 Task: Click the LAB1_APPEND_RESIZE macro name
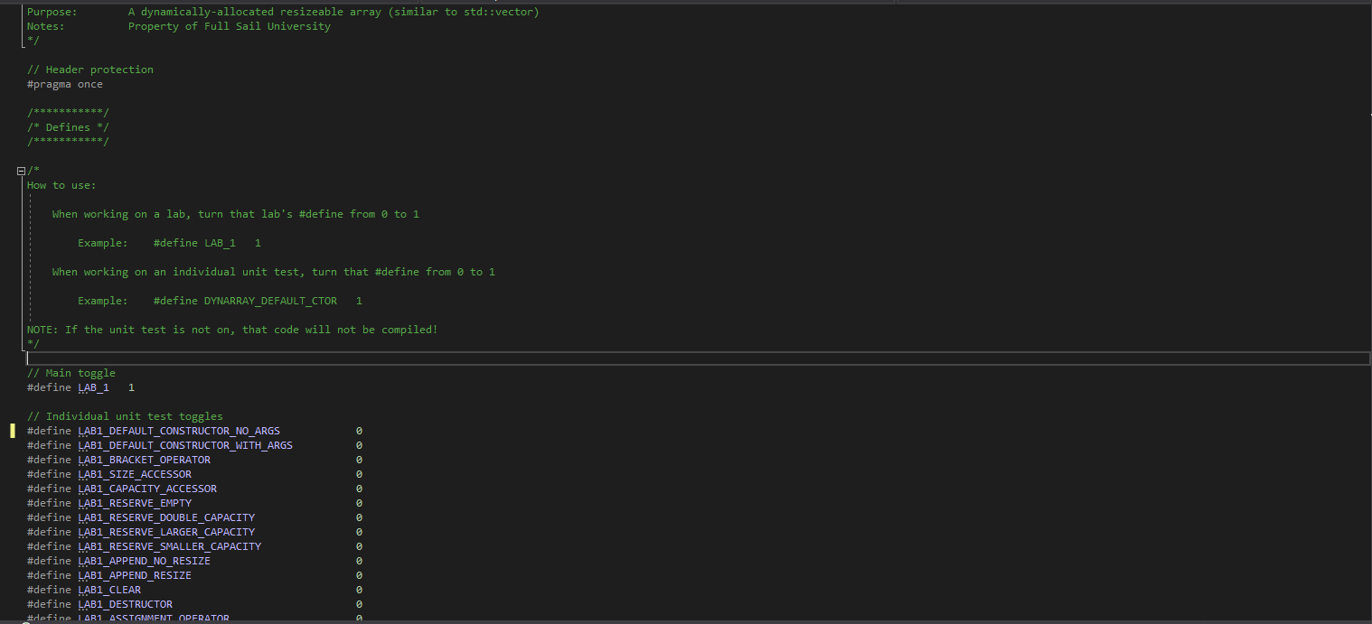click(x=135, y=574)
